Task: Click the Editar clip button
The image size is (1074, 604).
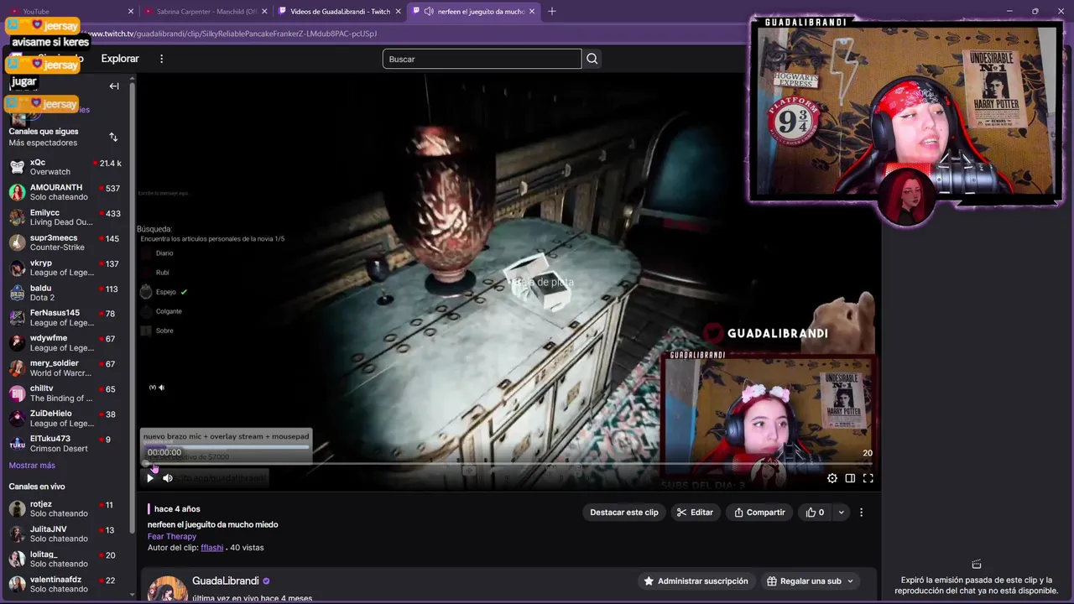Action: click(695, 513)
